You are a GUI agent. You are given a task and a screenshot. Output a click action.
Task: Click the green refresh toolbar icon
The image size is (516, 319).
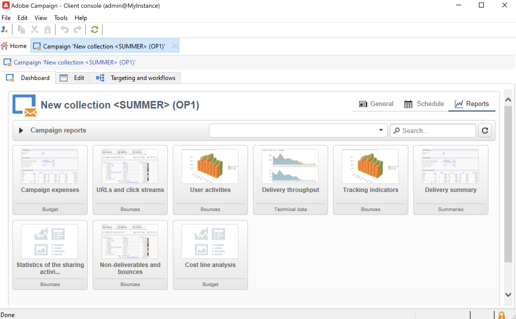94,30
